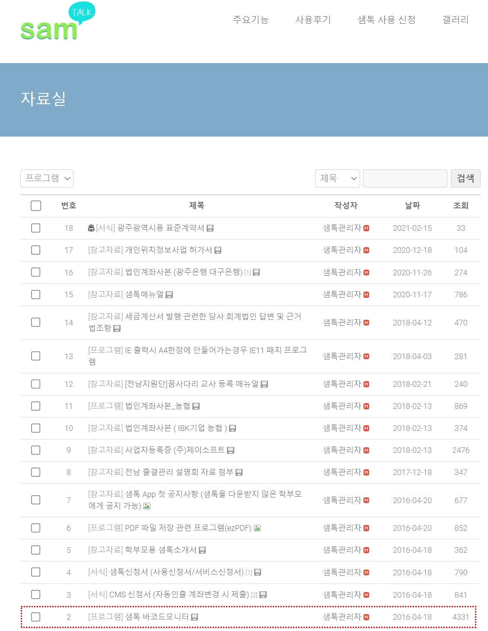Click the view count 4331
Image resolution: width=488 pixels, height=631 pixels.
coord(461,617)
